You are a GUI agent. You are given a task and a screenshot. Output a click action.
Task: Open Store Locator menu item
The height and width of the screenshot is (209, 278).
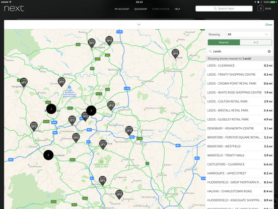pos(161,9)
